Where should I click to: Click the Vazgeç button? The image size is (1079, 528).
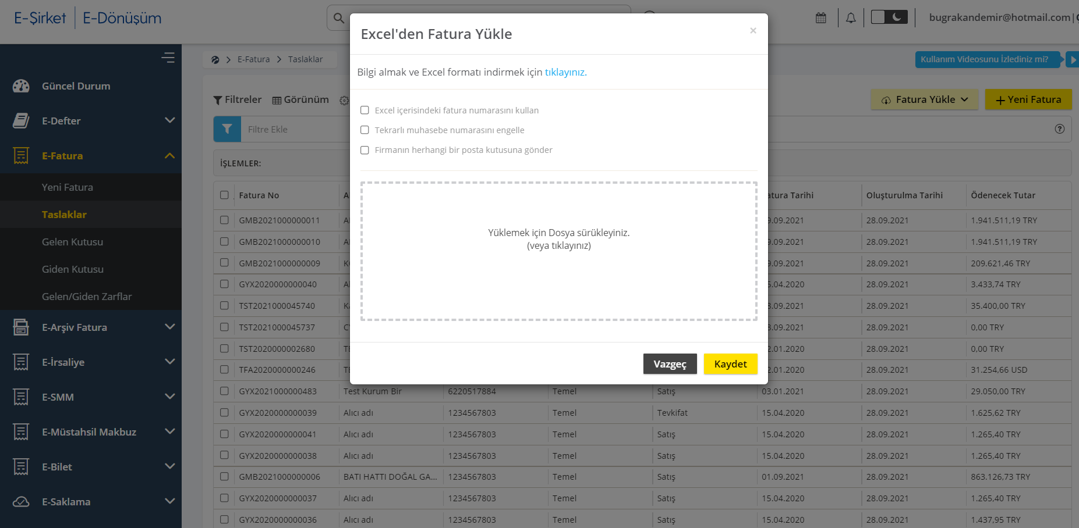tap(670, 364)
